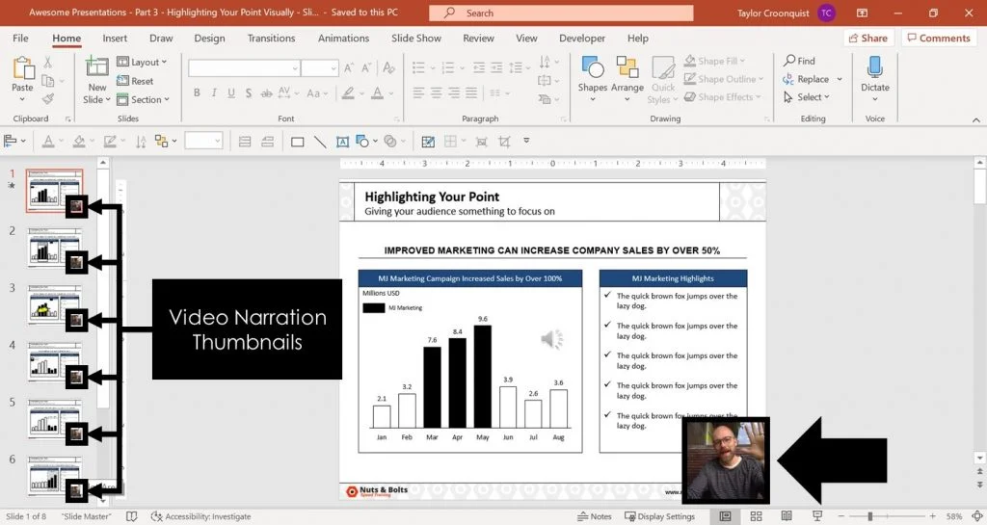The height and width of the screenshot is (525, 987).
Task: Click the zoom slider handle
Action: pos(870,516)
